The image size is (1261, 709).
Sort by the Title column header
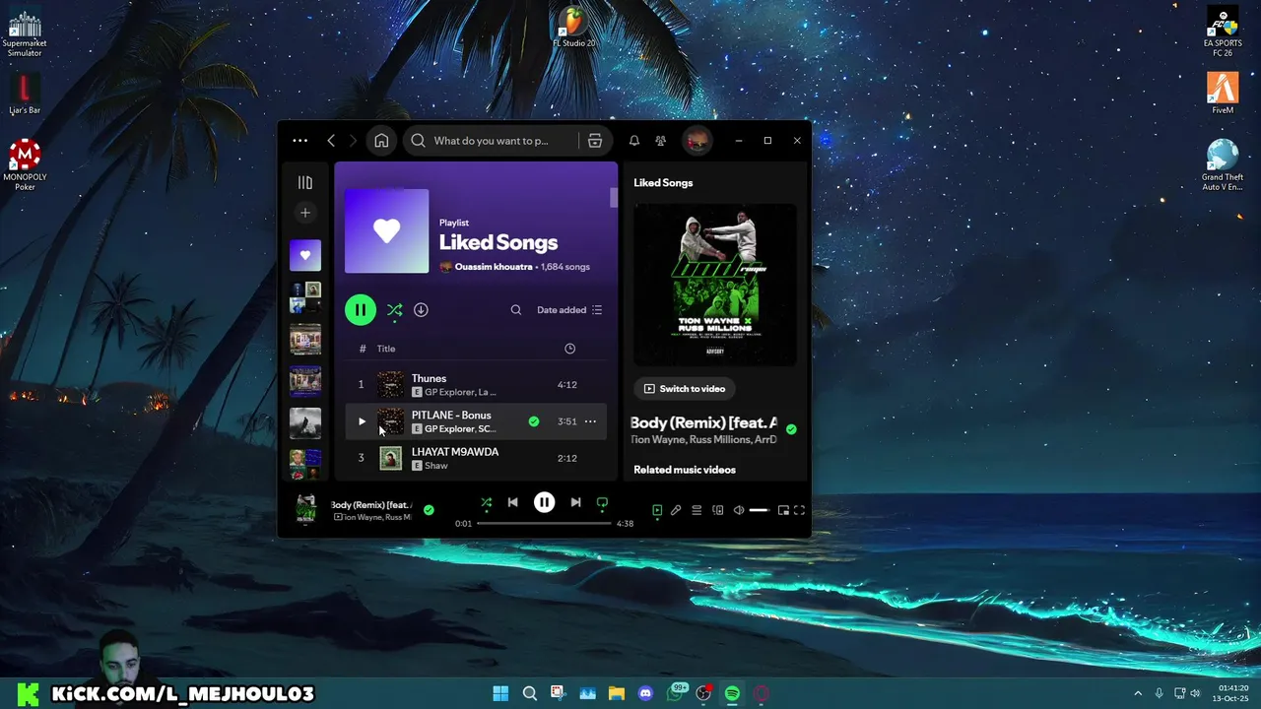(x=386, y=349)
